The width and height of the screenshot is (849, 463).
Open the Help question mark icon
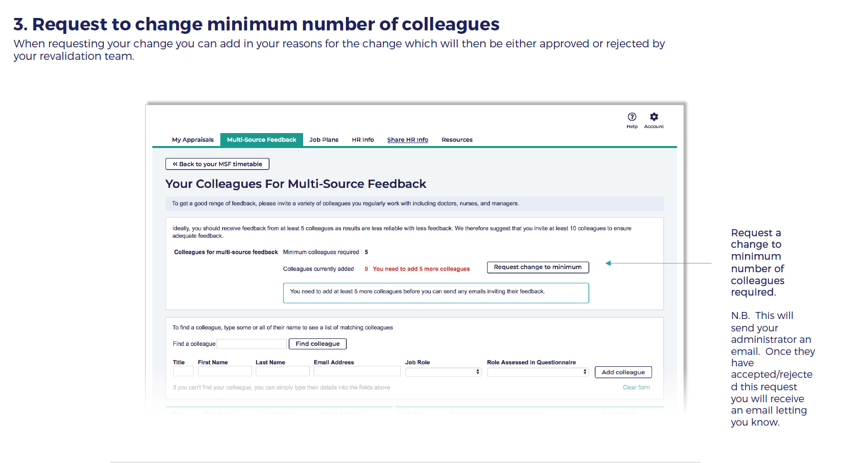click(x=632, y=117)
